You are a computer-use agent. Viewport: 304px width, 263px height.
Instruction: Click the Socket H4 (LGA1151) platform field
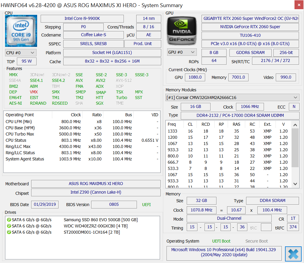[x=112, y=53]
